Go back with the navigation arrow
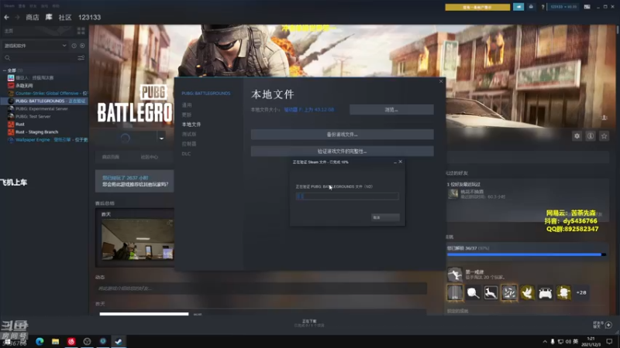Viewport: 620px width, 348px height. (7, 17)
